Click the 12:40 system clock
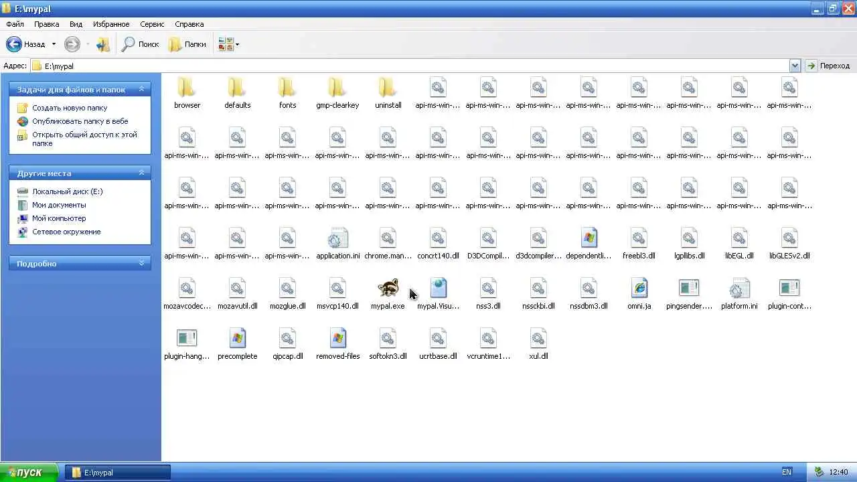 pyautogui.click(x=839, y=472)
